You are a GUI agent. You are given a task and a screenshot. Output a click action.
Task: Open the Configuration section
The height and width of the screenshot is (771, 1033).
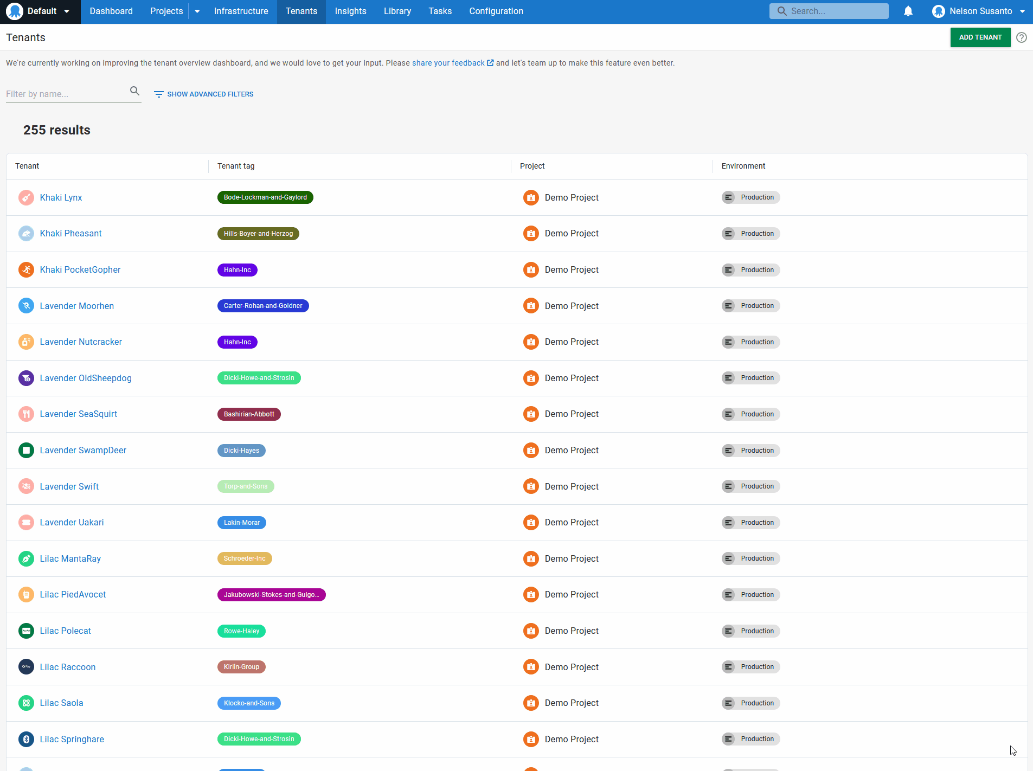click(496, 11)
